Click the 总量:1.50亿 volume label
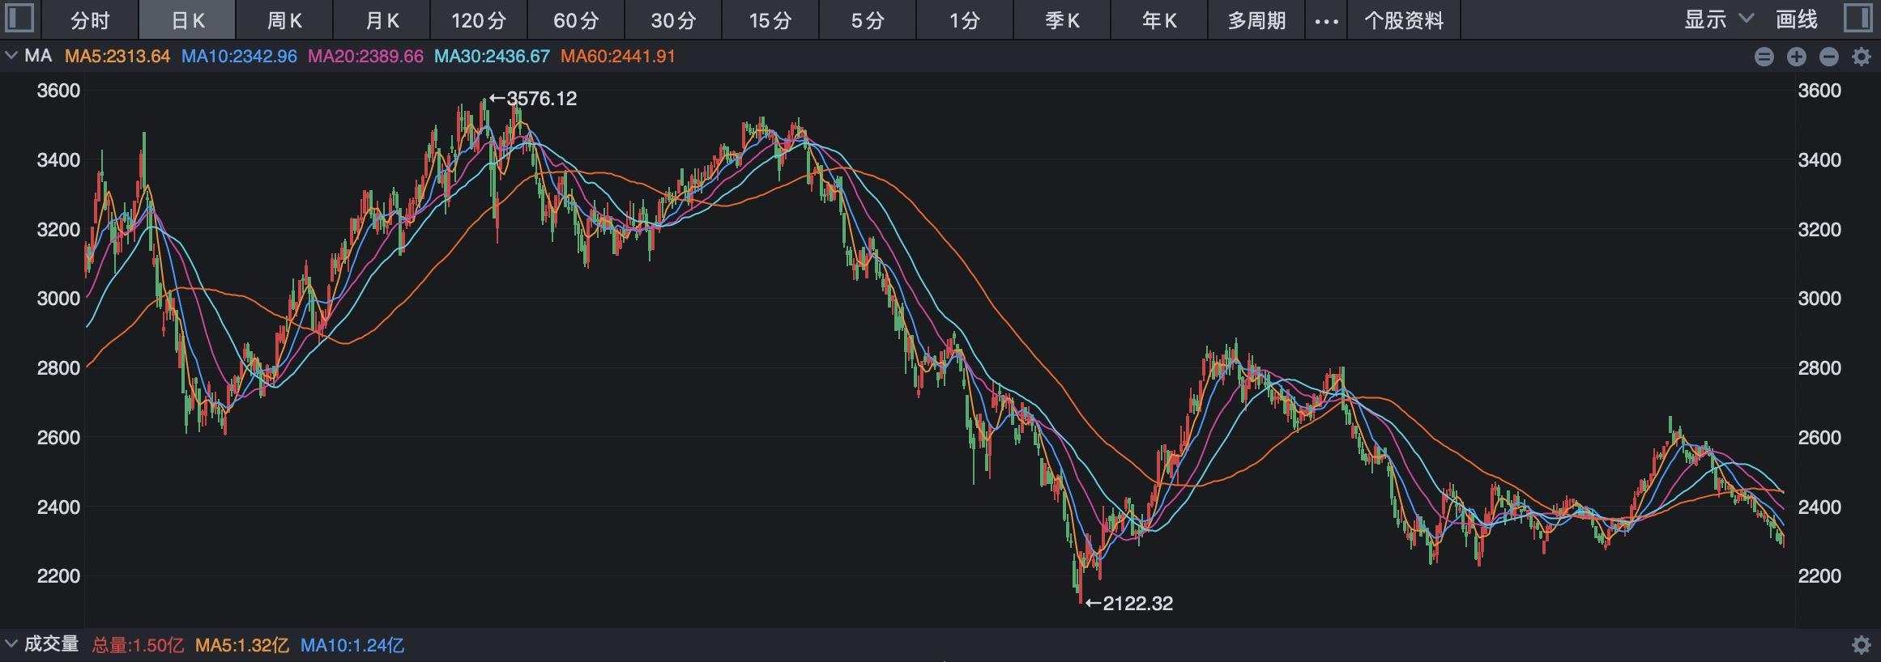 click(x=138, y=645)
